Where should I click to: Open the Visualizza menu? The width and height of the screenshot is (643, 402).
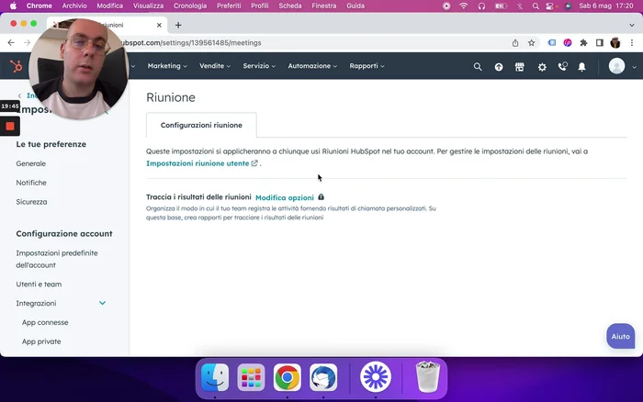(x=148, y=6)
